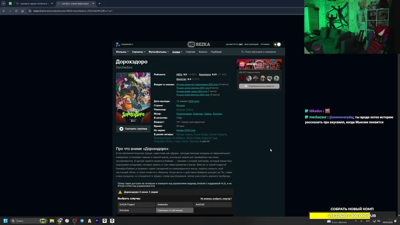Show hidden tray icons chevron
This screenshot has height=225, width=400.
356,221
